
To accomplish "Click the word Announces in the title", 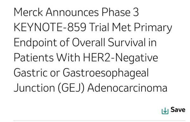I will pos(72,12).
